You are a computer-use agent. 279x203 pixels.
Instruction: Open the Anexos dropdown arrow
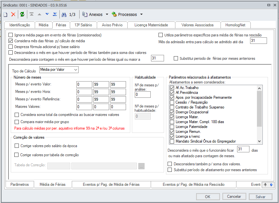point(107,14)
